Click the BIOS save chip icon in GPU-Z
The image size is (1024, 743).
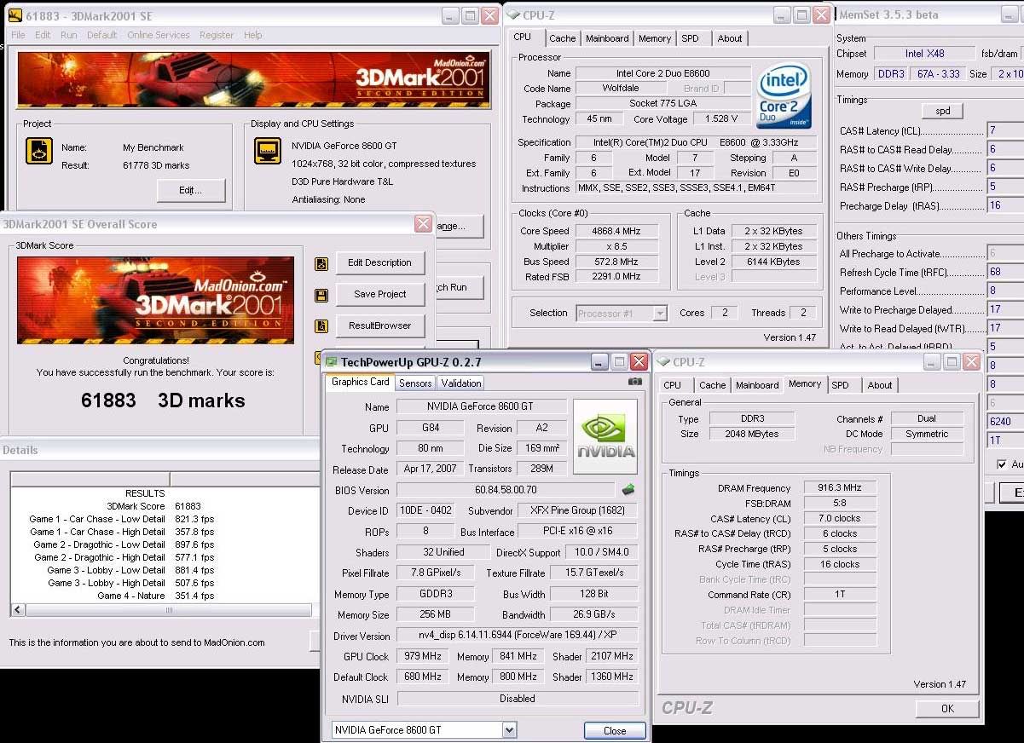coord(628,489)
